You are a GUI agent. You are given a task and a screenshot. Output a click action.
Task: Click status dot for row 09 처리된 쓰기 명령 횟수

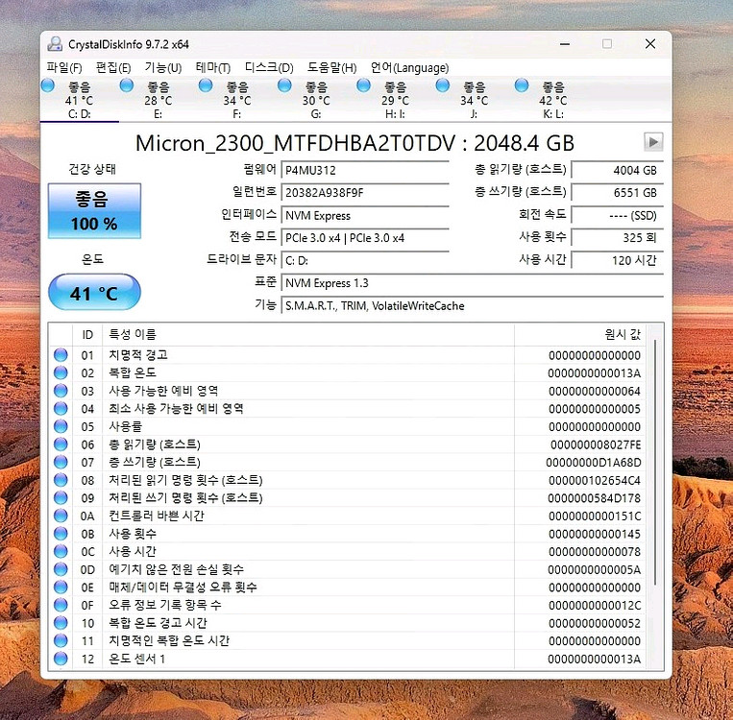pos(61,497)
